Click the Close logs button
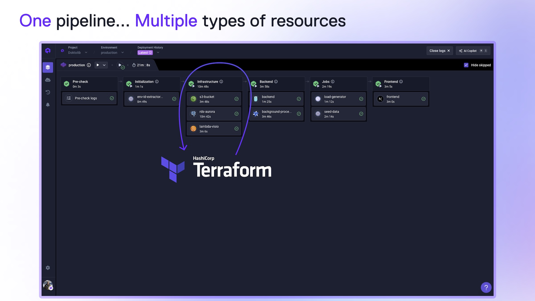Viewport: 535px width, 301px height. click(439, 51)
